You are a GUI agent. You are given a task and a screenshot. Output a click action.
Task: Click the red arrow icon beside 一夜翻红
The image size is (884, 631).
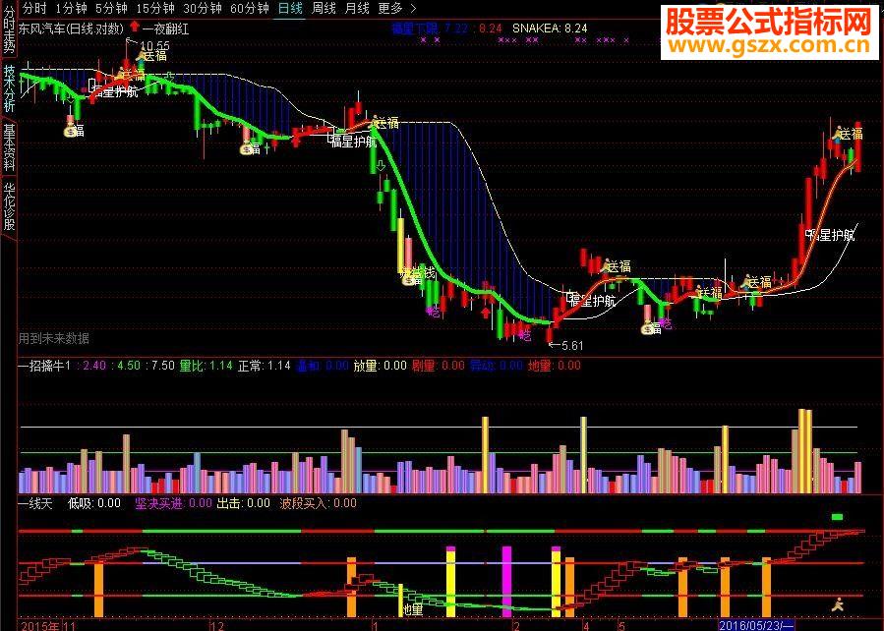[134, 26]
